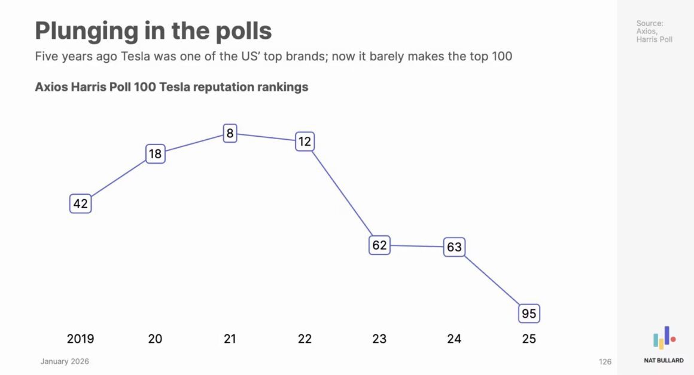The width and height of the screenshot is (694, 375).
Task: Select the 2019 data label showing 42
Action: 80,204
